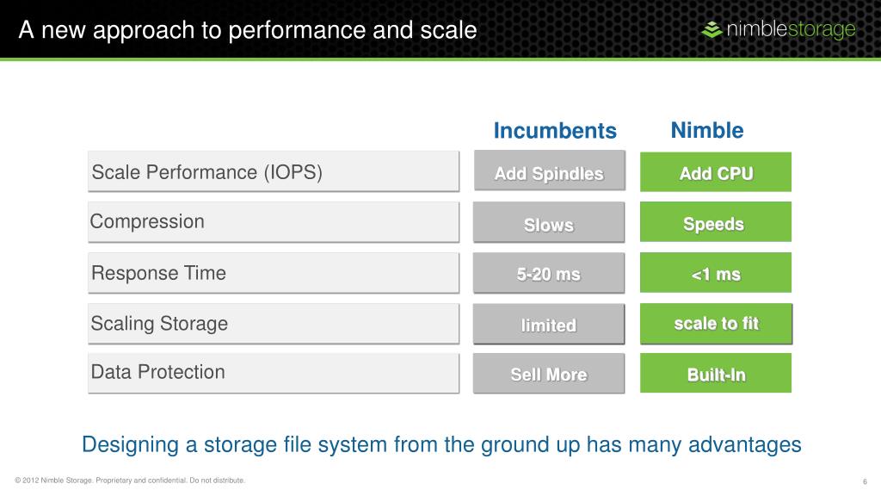The height and width of the screenshot is (496, 881).
Task: Click the gray 'limited' box
Action: [x=548, y=324]
